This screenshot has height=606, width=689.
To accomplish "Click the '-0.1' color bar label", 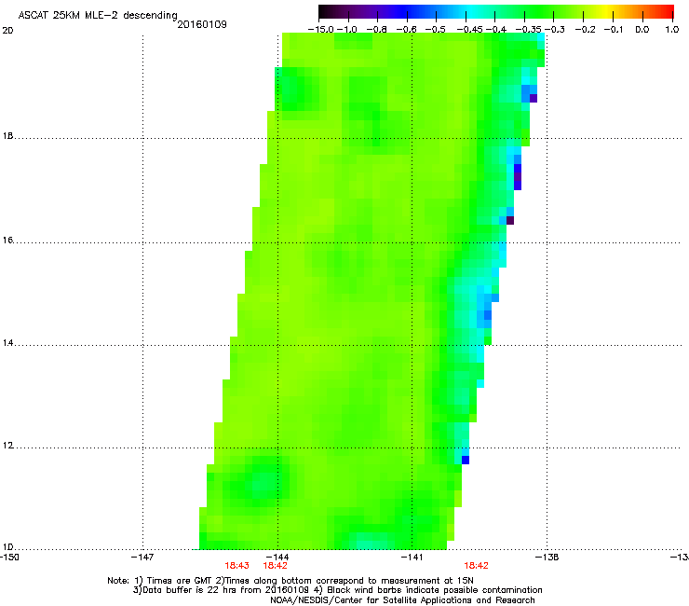I will [x=614, y=30].
